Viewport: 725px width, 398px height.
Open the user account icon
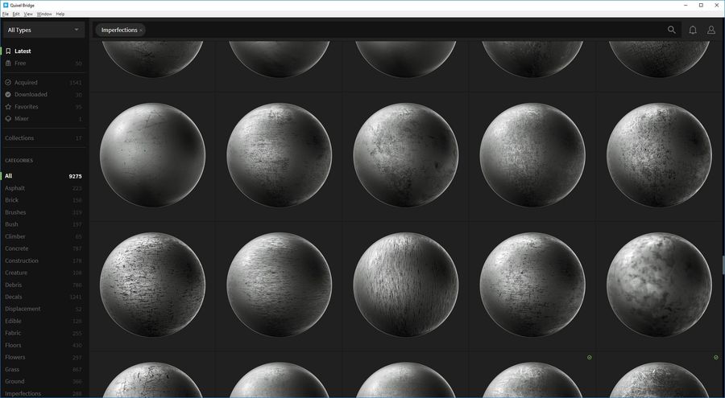711,30
